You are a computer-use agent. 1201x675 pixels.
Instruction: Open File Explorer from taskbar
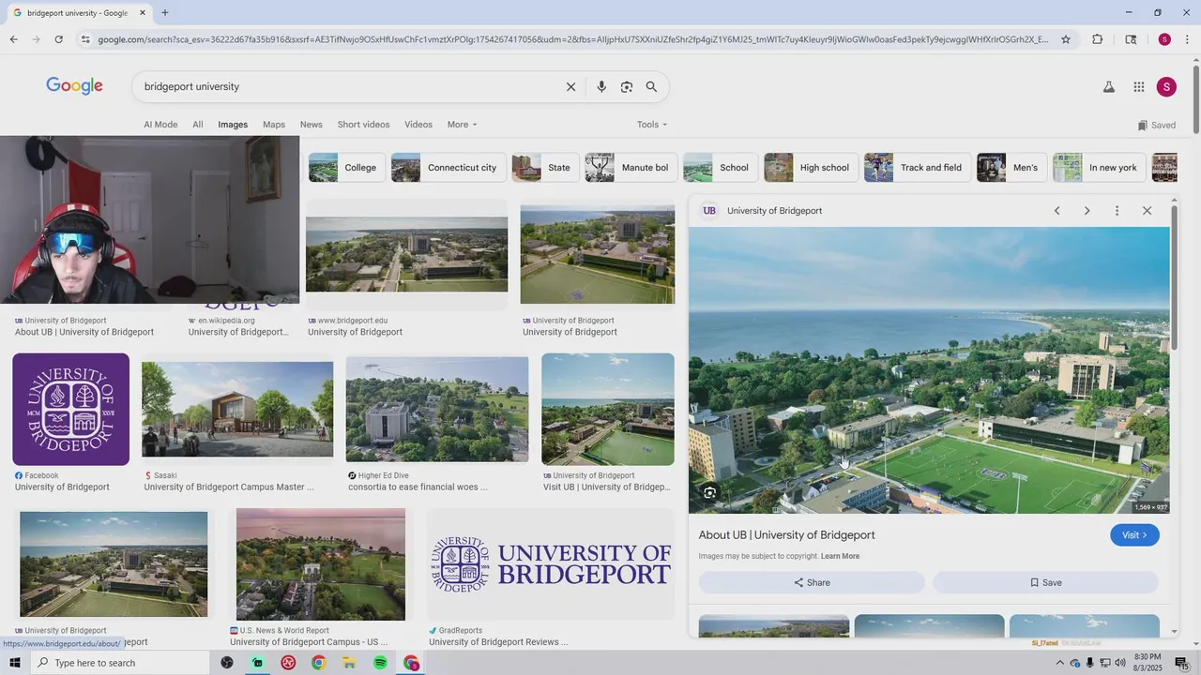tap(349, 663)
